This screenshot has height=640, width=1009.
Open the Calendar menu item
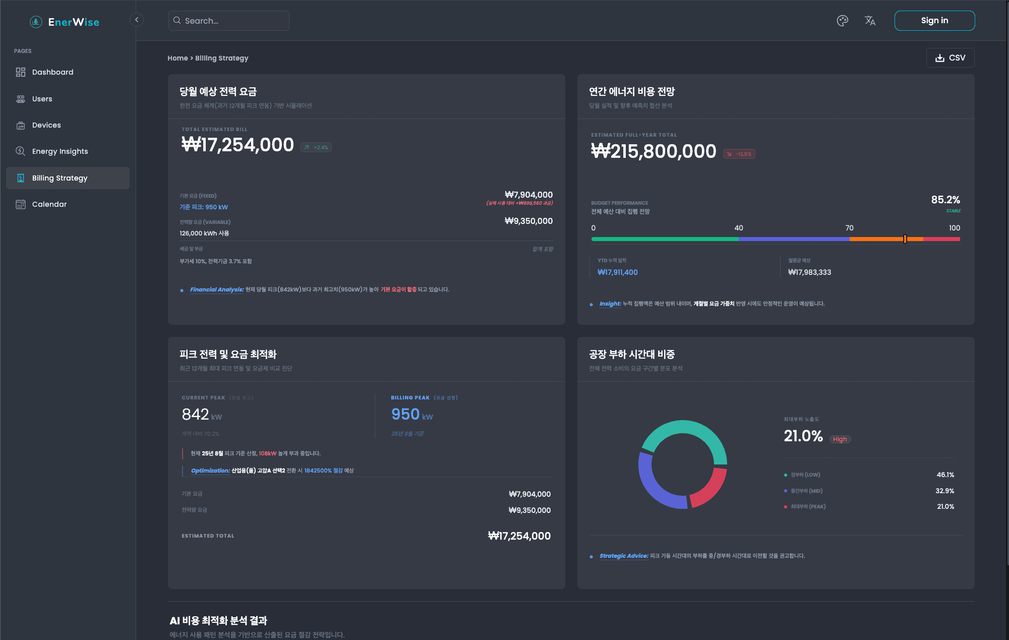click(x=49, y=204)
